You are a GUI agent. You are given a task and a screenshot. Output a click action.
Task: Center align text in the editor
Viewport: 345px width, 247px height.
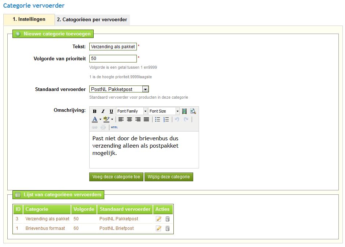click(130, 119)
